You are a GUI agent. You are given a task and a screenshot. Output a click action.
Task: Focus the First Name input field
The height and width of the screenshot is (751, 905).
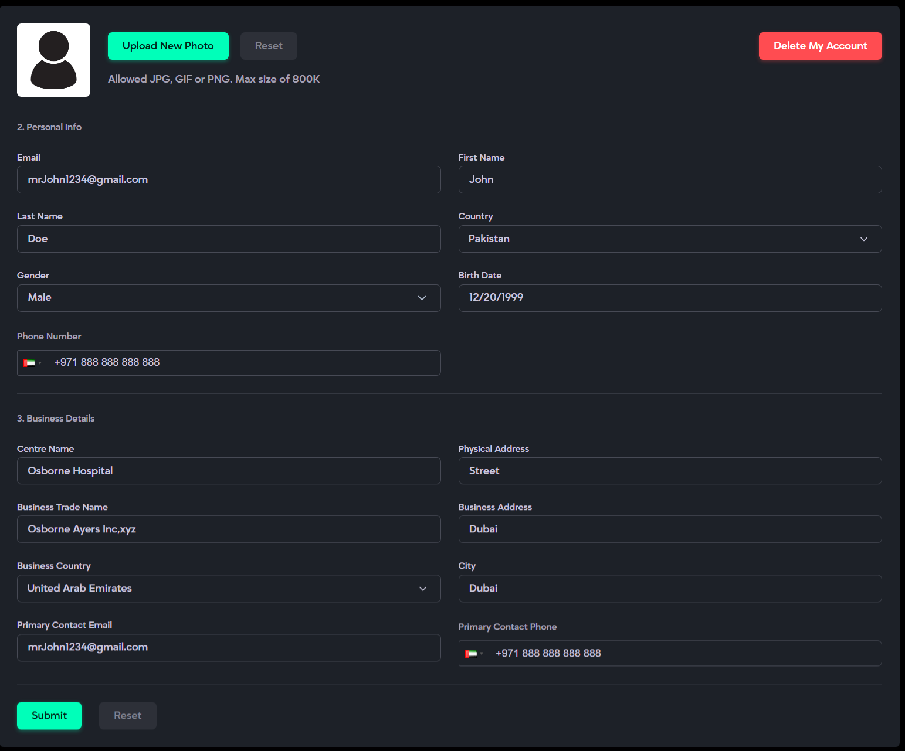click(669, 180)
